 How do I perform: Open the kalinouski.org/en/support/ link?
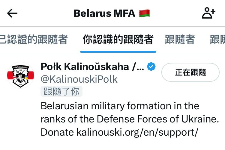tap(137, 132)
